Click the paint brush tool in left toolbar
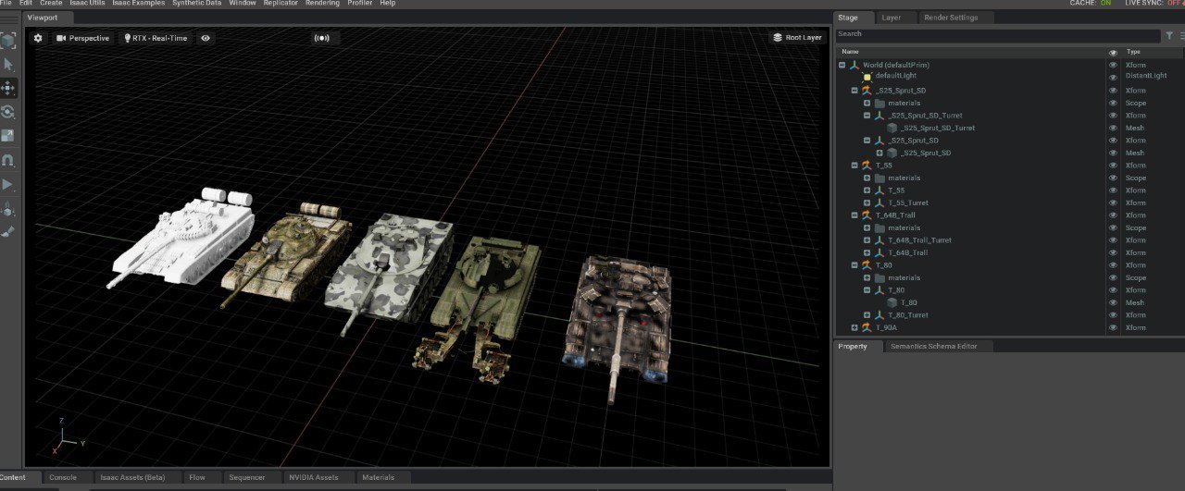Viewport: 1185px width, 491px height. (x=8, y=232)
